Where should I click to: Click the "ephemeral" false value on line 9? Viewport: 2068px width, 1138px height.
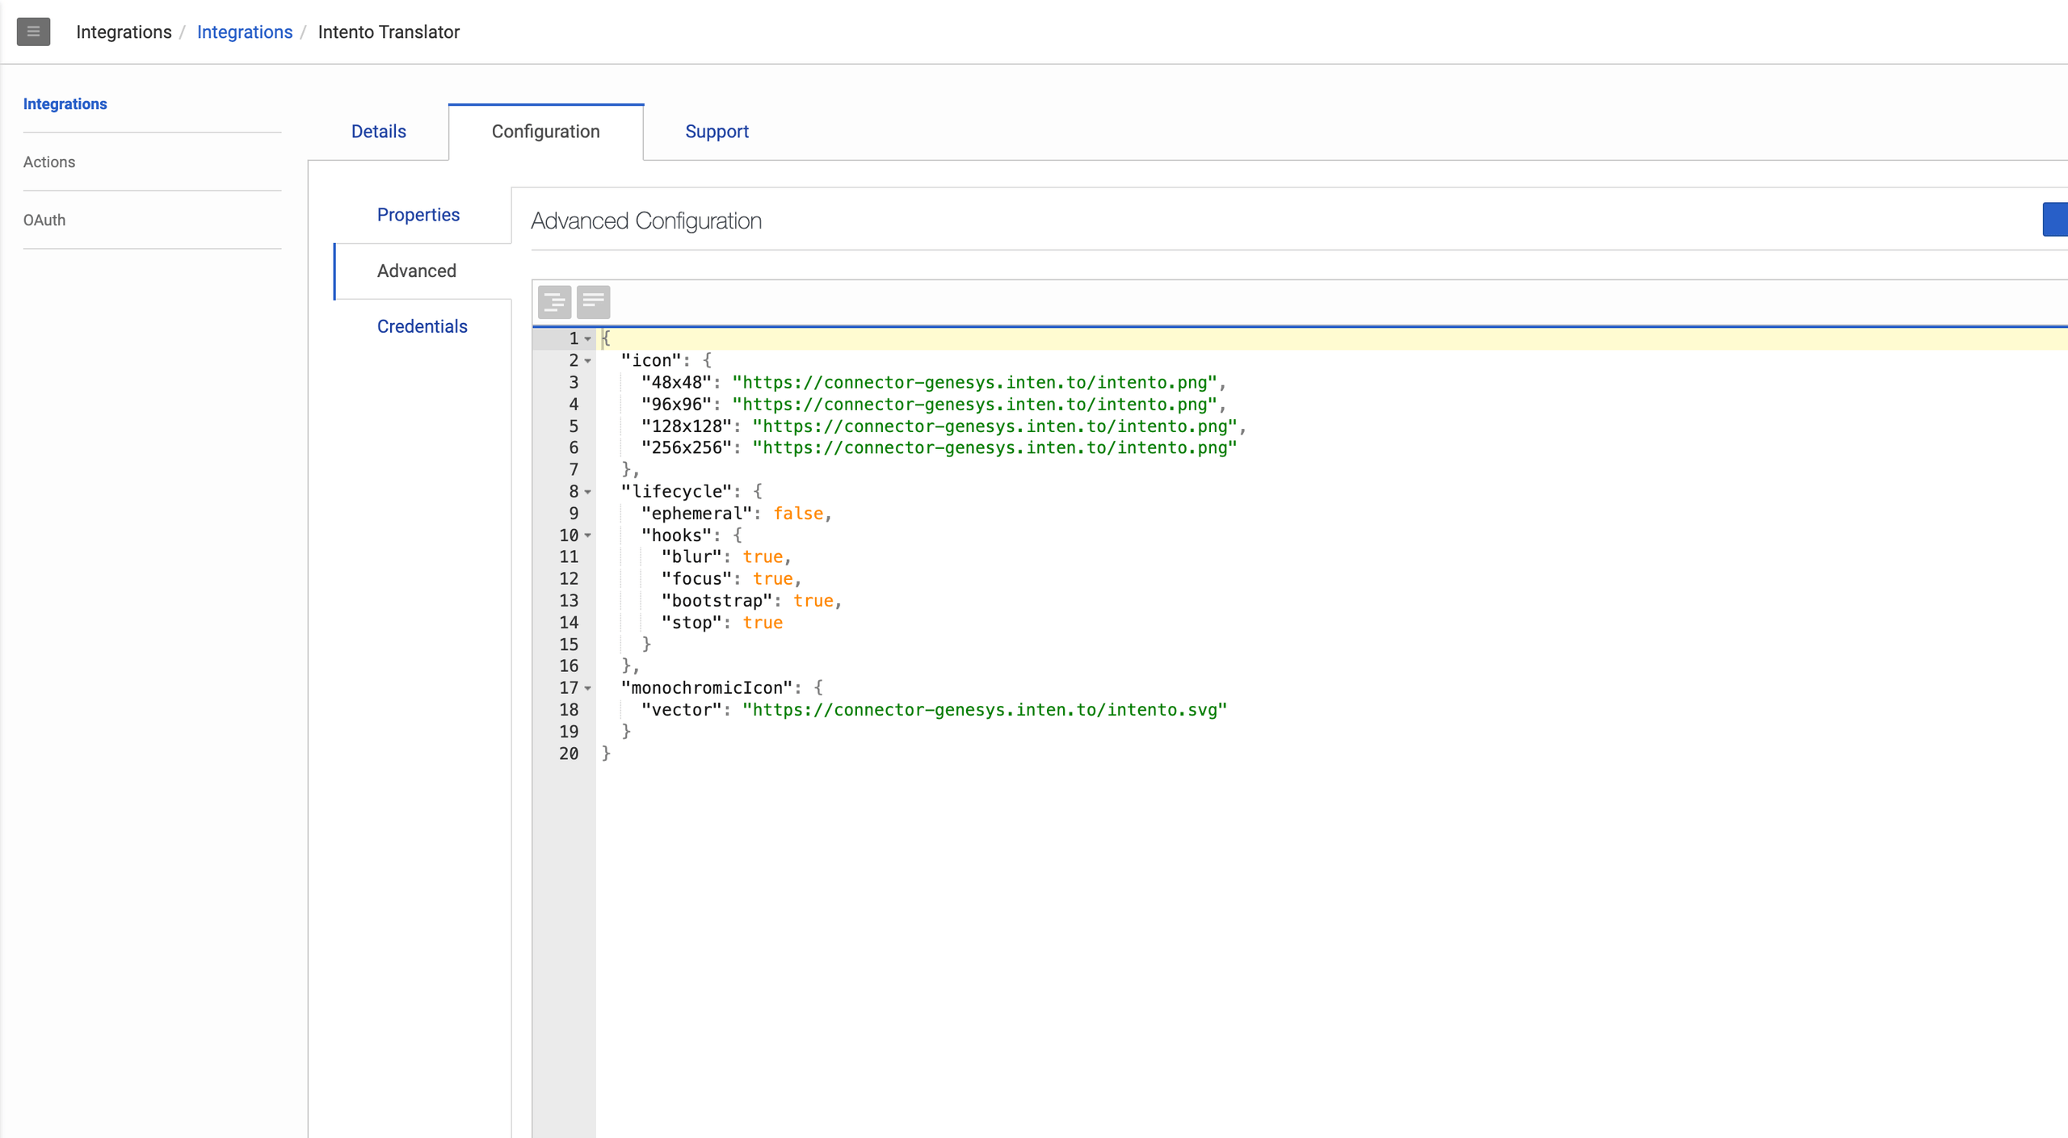[x=798, y=514]
